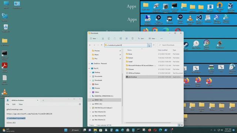Image resolution: width=237 pixels, height=133 pixels.
Task: Select the Done folder in Downloads
Action: [x=154, y=54]
